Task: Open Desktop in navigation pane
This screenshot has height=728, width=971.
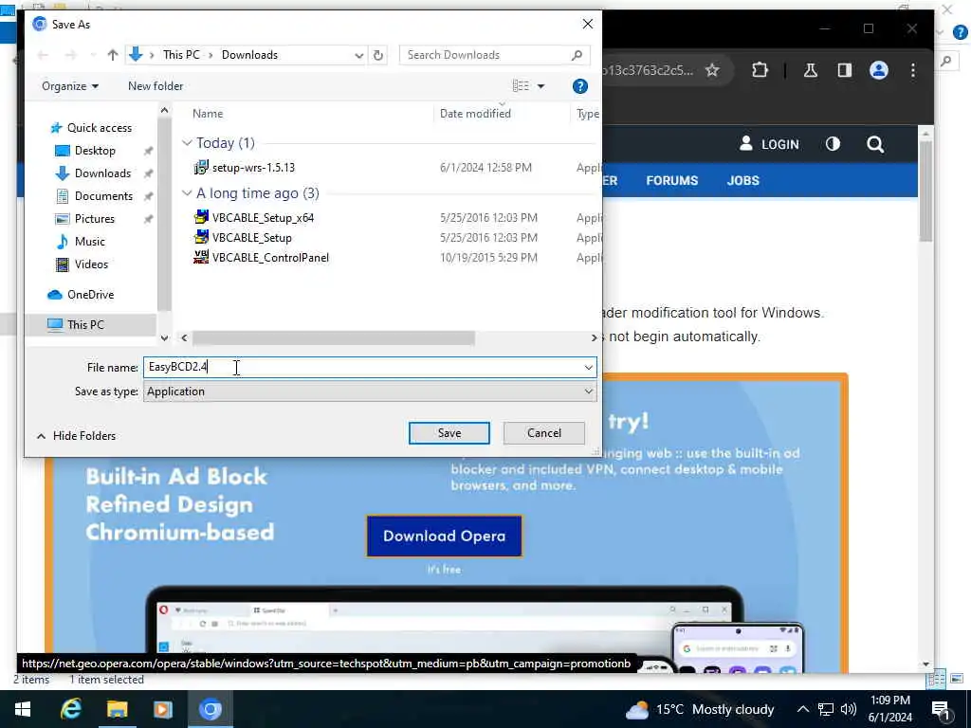Action: point(95,151)
